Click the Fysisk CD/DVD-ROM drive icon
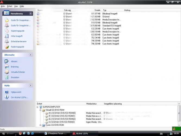The width and height of the screenshot is (181, 136). tap(43, 125)
